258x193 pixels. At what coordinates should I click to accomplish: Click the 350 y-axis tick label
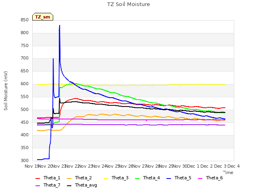pos(25,148)
